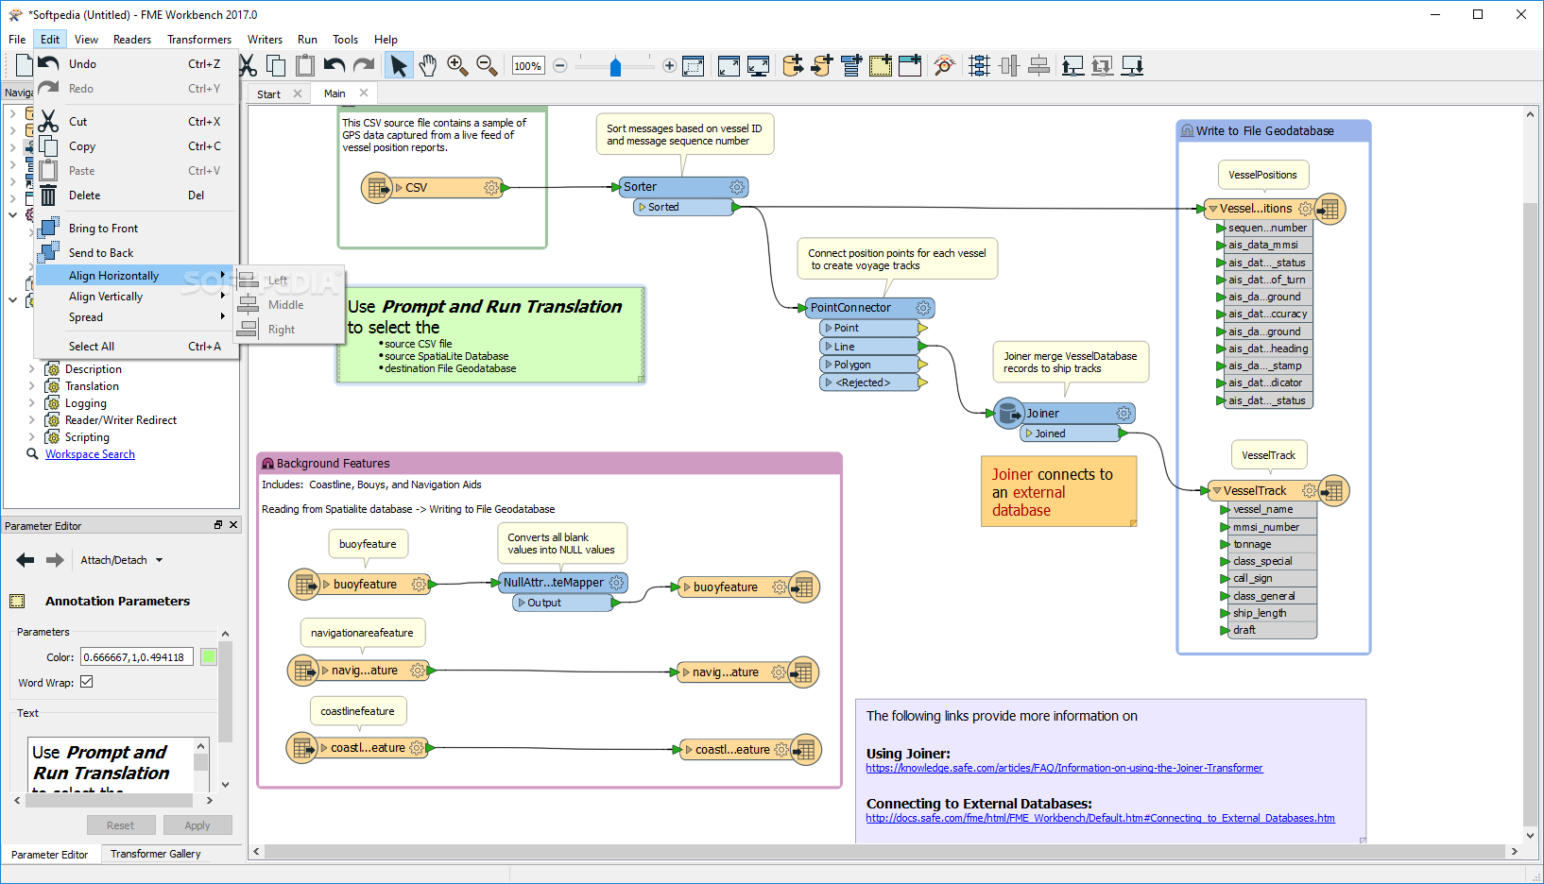Click the add bookmark icon

click(x=910, y=65)
